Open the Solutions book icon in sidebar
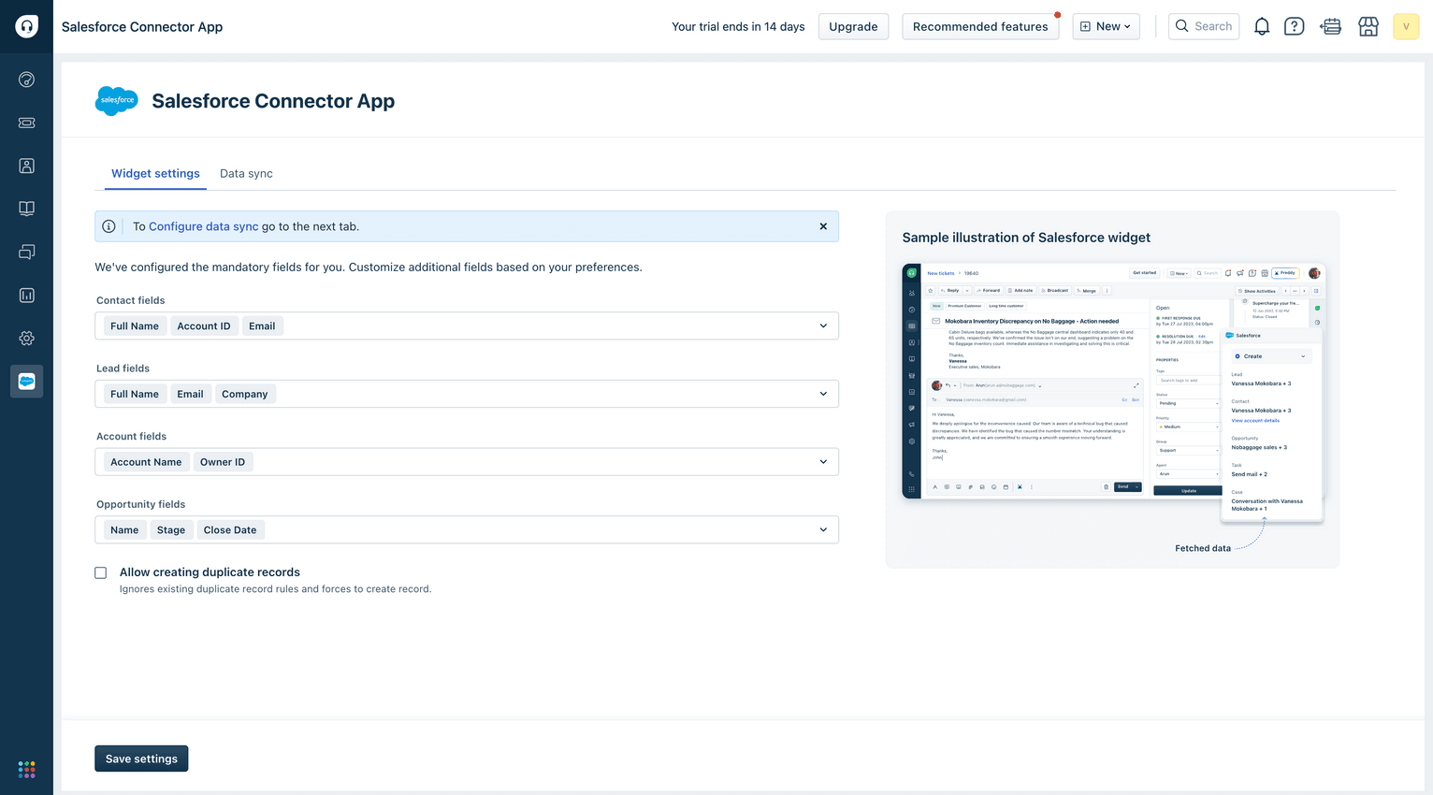Viewport: 1433px width, 795px height. tap(26, 209)
